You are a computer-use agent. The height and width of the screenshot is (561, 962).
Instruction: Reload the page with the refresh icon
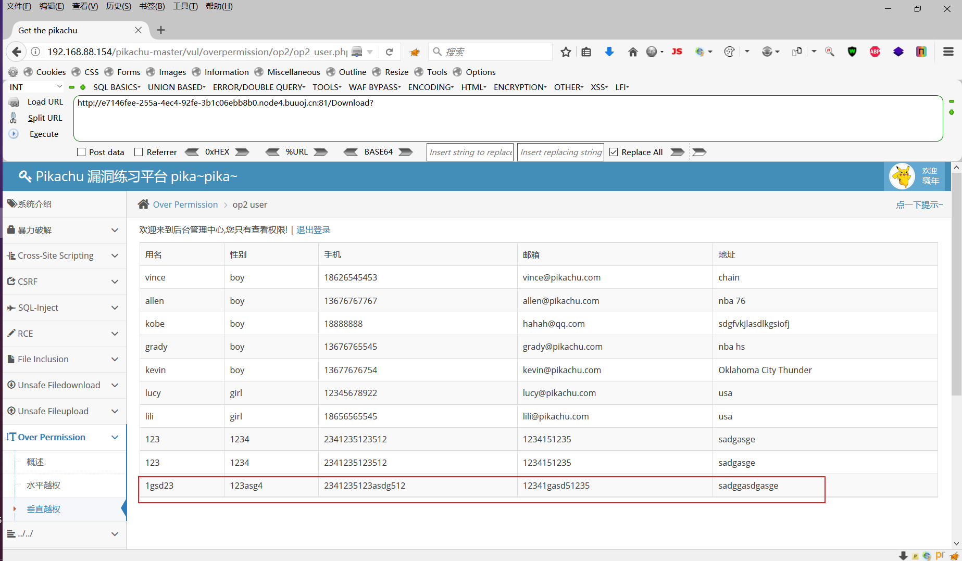point(389,52)
